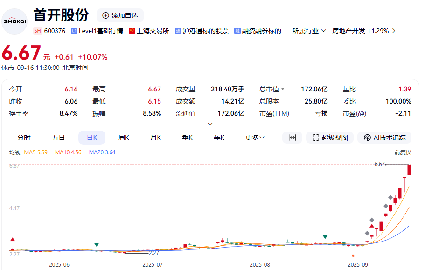Switch to the 分时 intraday tab

pyautogui.click(x=24, y=138)
